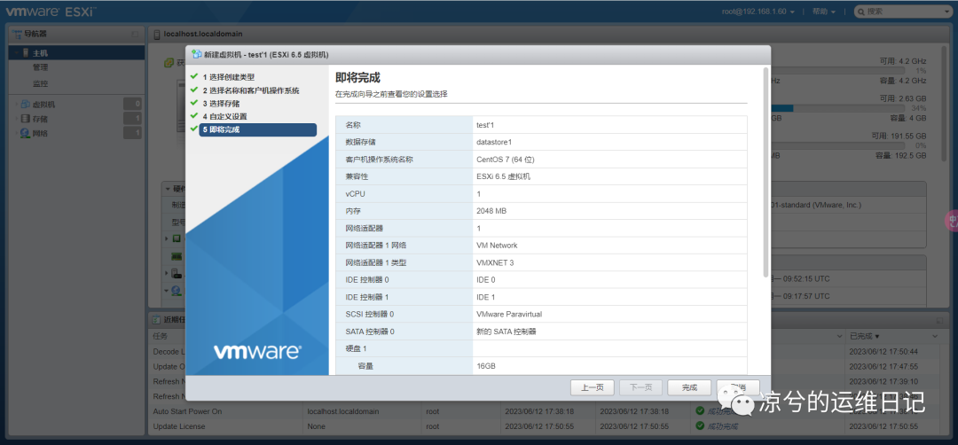The image size is (958, 445).
Task: Click the datastore icon beside 存储
Action: click(26, 119)
